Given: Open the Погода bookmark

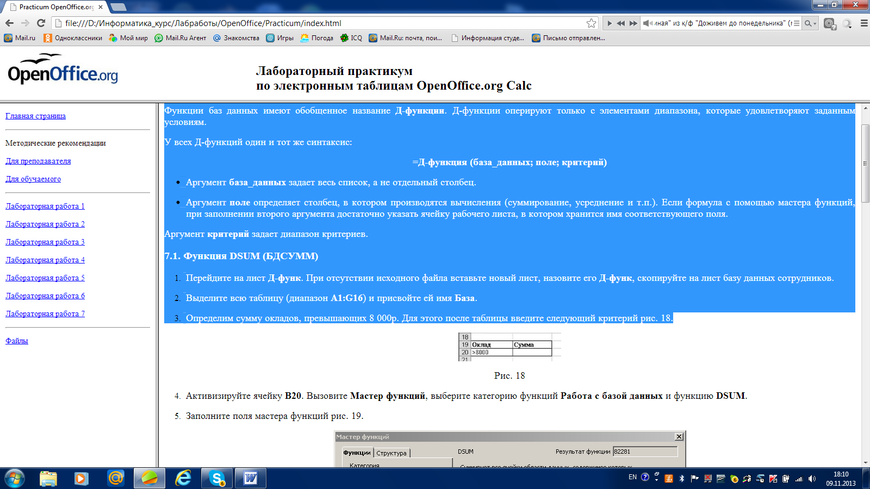Looking at the screenshot, I should point(317,38).
